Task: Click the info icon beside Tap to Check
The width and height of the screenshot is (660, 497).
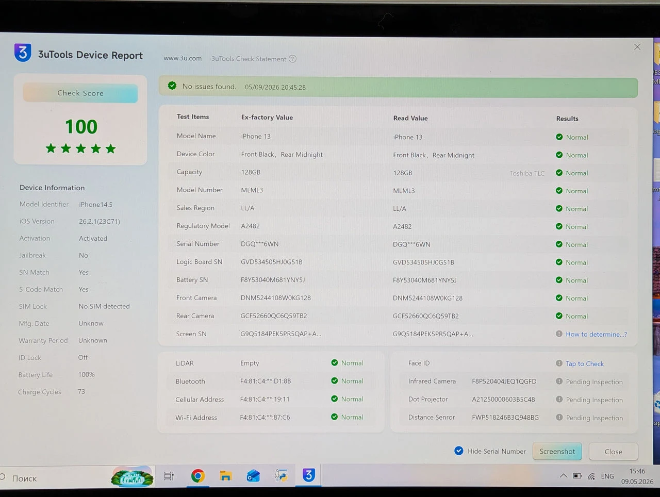Action: 559,363
